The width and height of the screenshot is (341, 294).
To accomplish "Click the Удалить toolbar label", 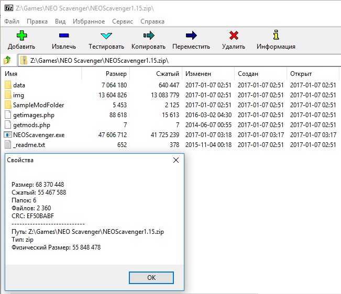I will [x=234, y=47].
